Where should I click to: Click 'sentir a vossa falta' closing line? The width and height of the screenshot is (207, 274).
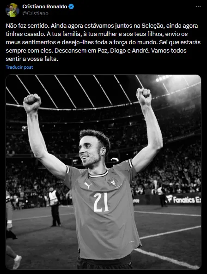pyautogui.click(x=32, y=59)
